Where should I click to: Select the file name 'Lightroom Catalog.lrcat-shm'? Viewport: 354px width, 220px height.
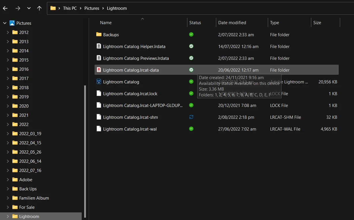(131, 117)
